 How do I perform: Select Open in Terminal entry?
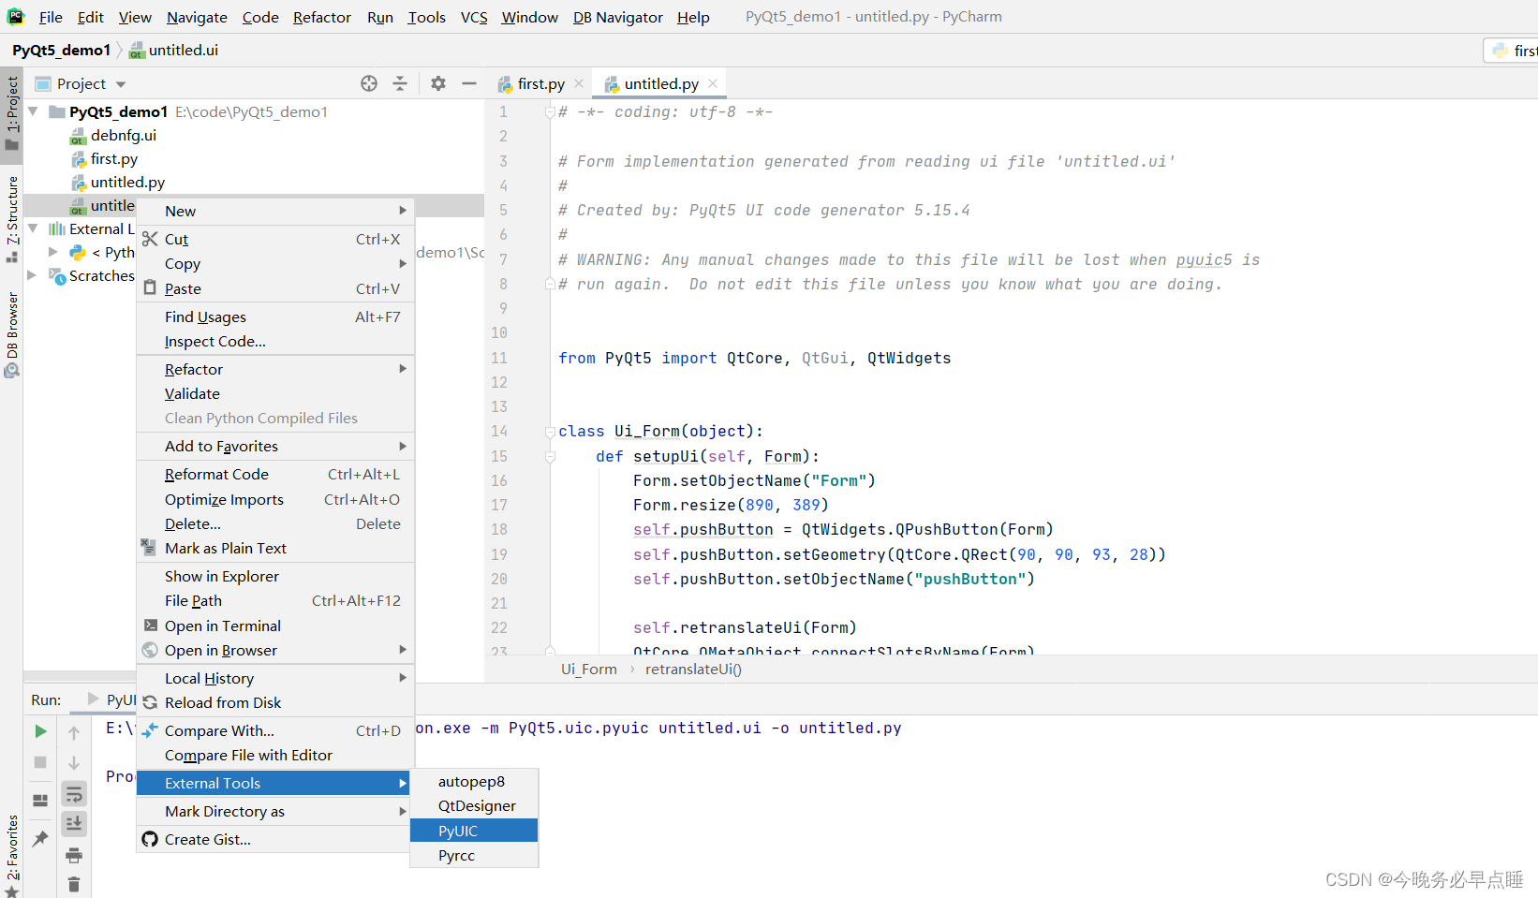275,626
